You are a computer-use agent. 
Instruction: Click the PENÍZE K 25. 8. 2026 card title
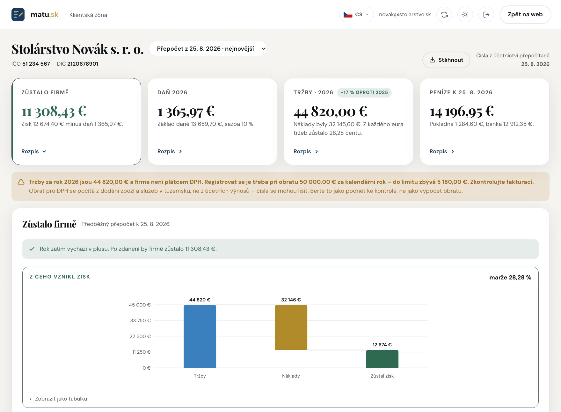(x=461, y=92)
